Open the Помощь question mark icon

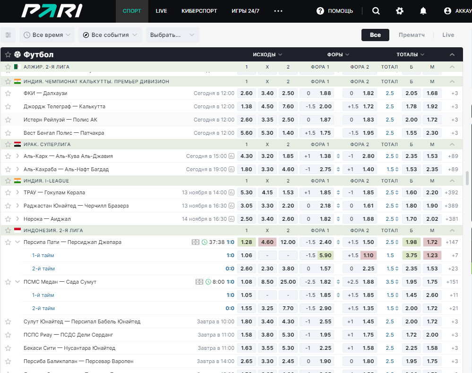tap(320, 11)
